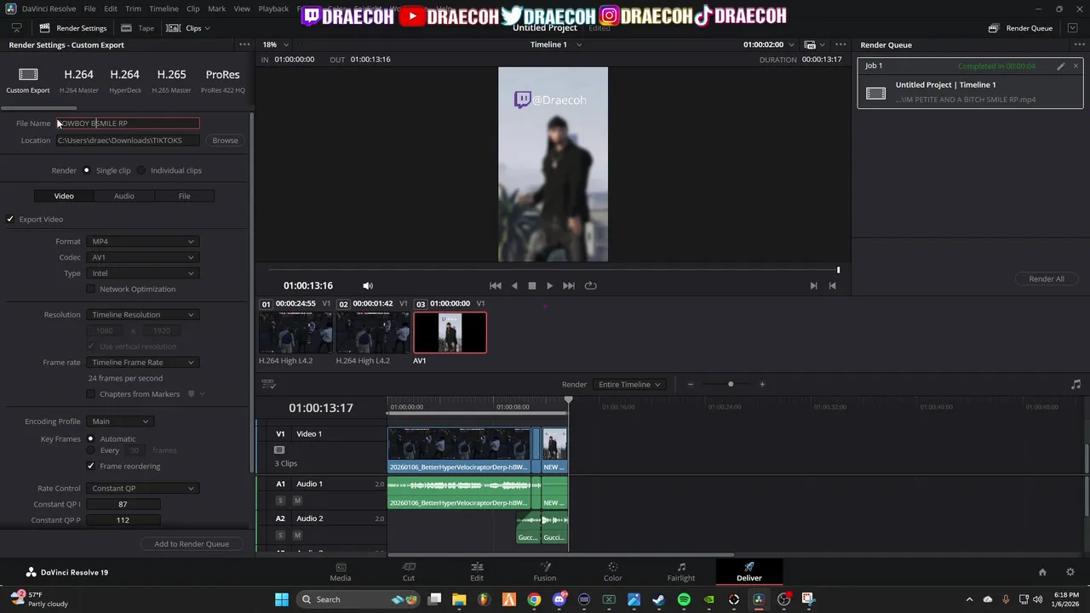
Task: Play the viewer in reverse
Action: click(x=514, y=286)
